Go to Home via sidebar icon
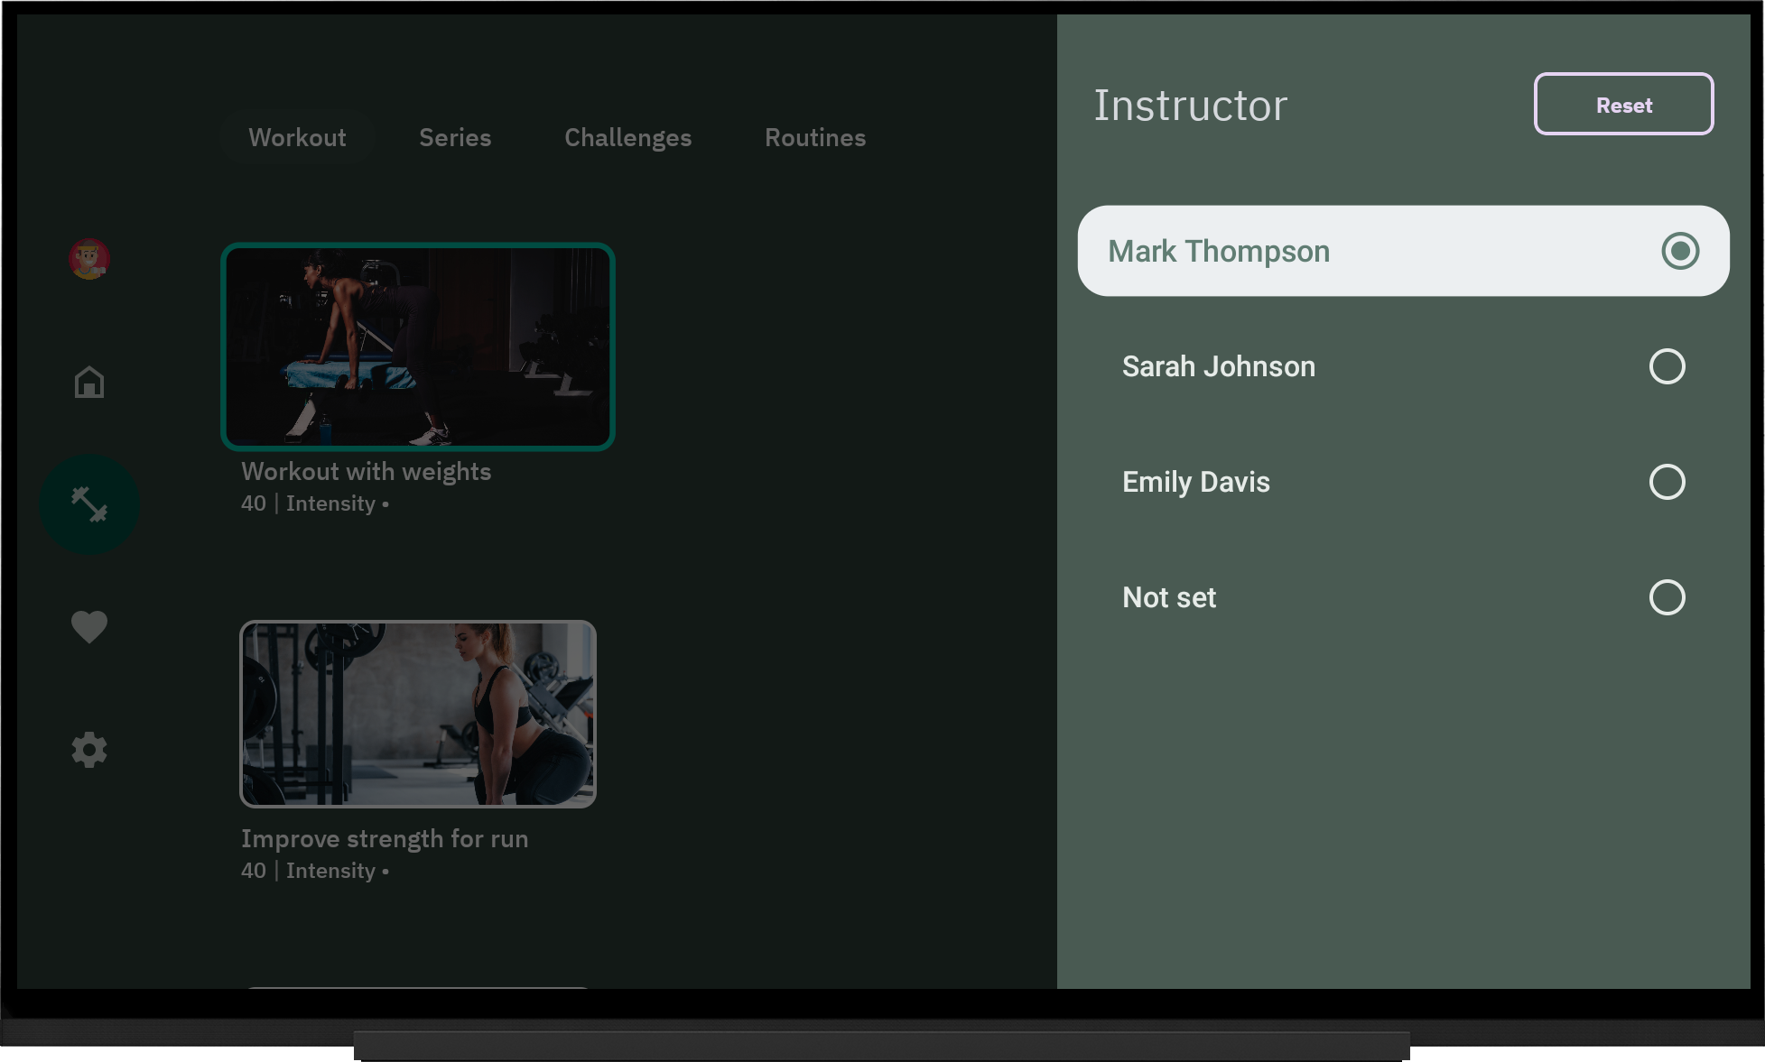This screenshot has width=1765, height=1062. [88, 382]
